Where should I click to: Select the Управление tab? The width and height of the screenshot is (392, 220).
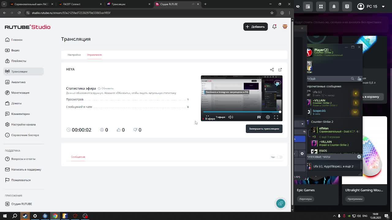point(94,55)
